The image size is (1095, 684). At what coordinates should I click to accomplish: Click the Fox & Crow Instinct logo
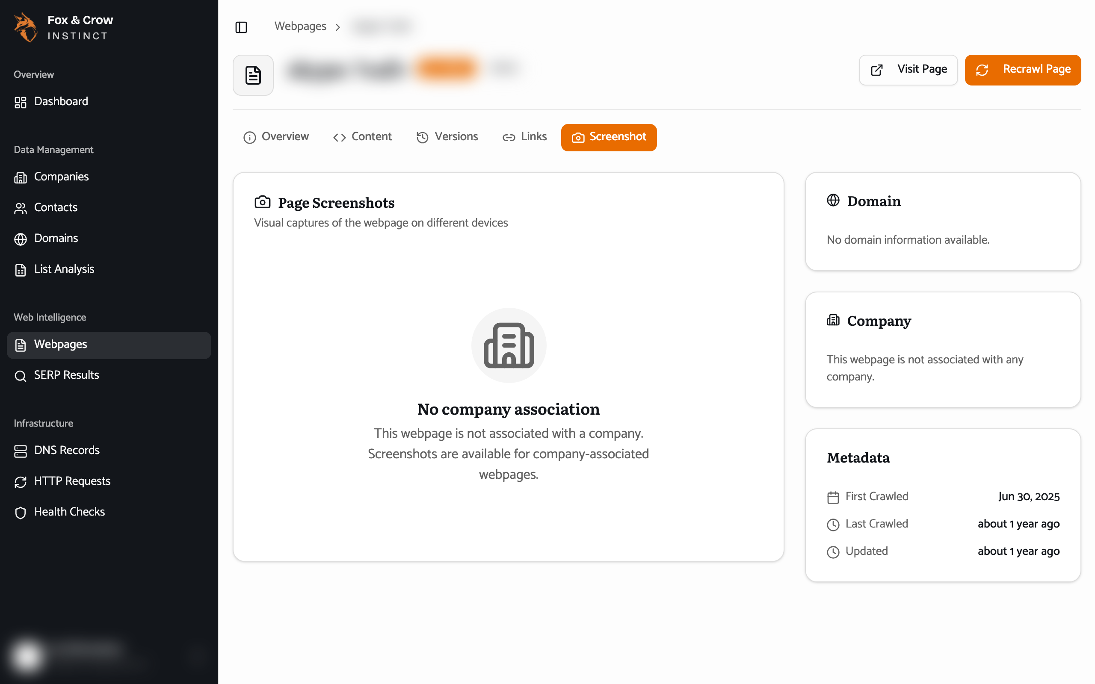(63, 27)
